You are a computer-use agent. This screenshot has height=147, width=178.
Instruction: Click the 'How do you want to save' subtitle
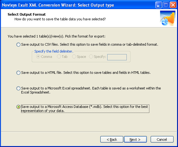coord(60,19)
